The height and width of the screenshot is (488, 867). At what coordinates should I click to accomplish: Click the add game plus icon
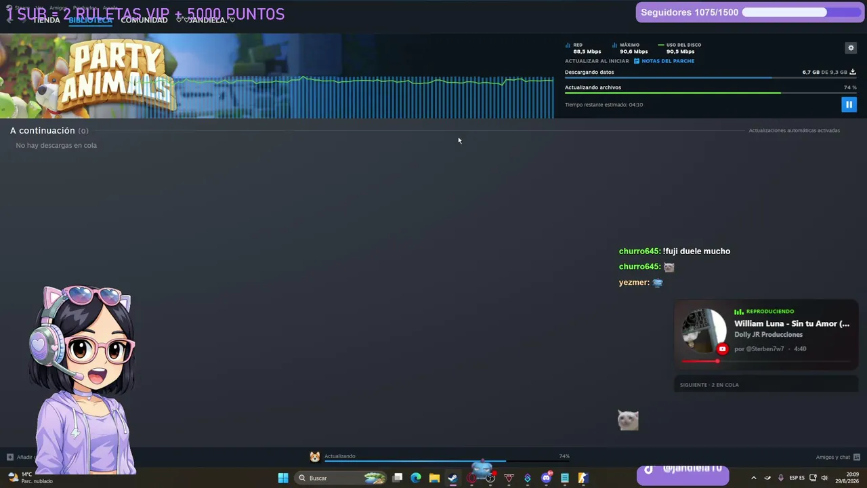coord(9,457)
